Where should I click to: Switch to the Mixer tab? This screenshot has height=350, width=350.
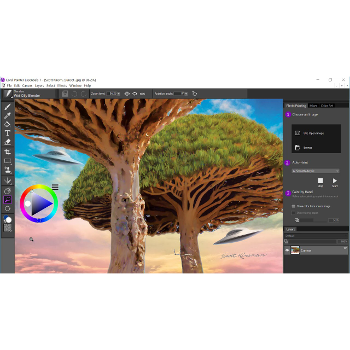[x=313, y=106]
